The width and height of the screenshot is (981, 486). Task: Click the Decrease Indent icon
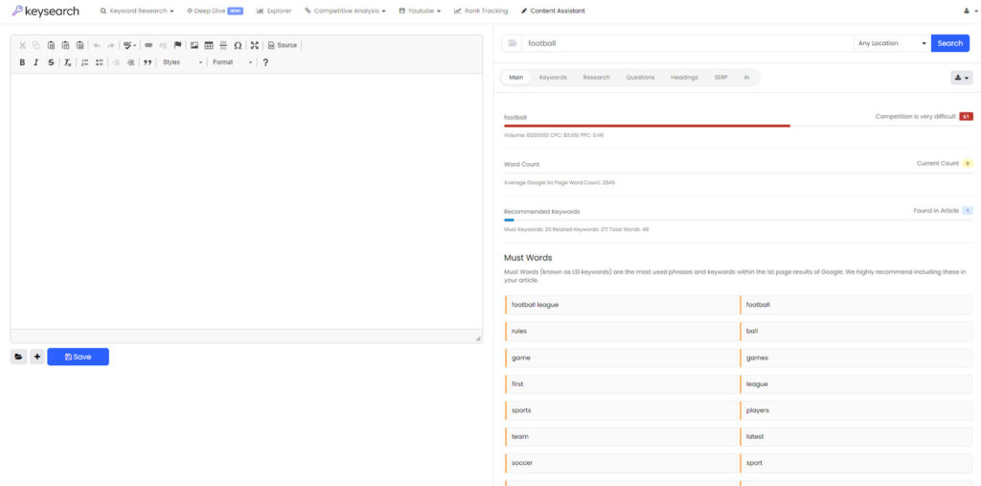(116, 62)
